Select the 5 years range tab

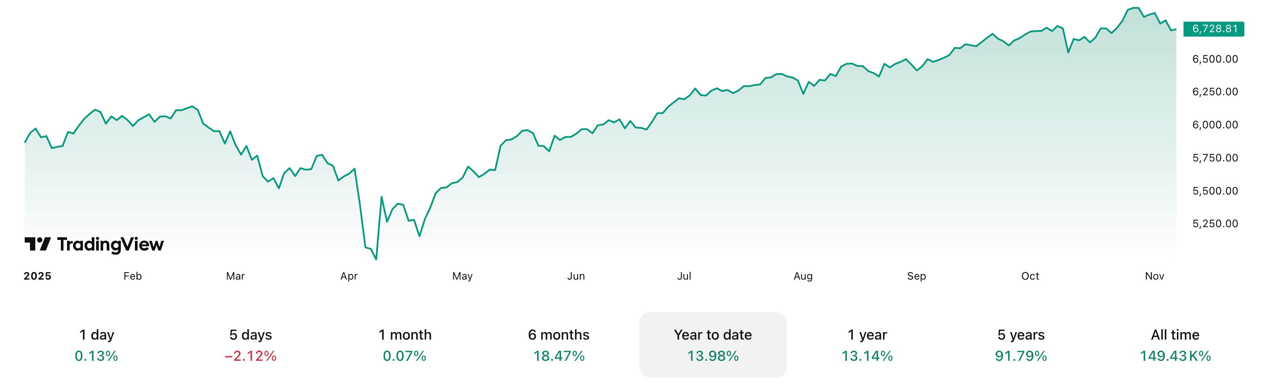(x=1020, y=345)
